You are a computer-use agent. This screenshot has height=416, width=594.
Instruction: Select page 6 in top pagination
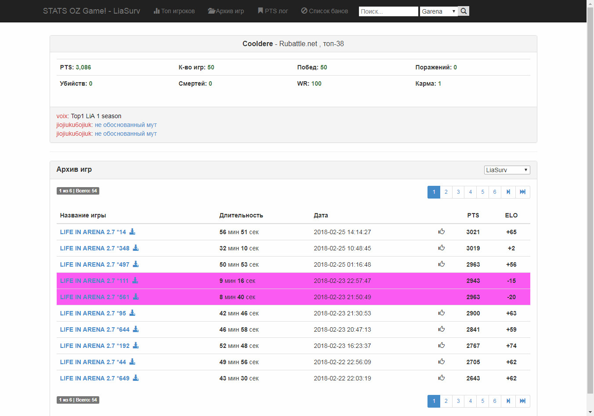pos(495,192)
